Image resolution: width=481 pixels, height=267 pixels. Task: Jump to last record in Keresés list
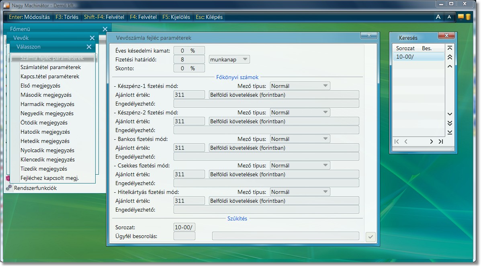[x=450, y=132]
